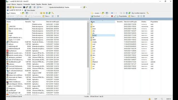
Task: Open the Marcar menu
Action: tap(14, 4)
